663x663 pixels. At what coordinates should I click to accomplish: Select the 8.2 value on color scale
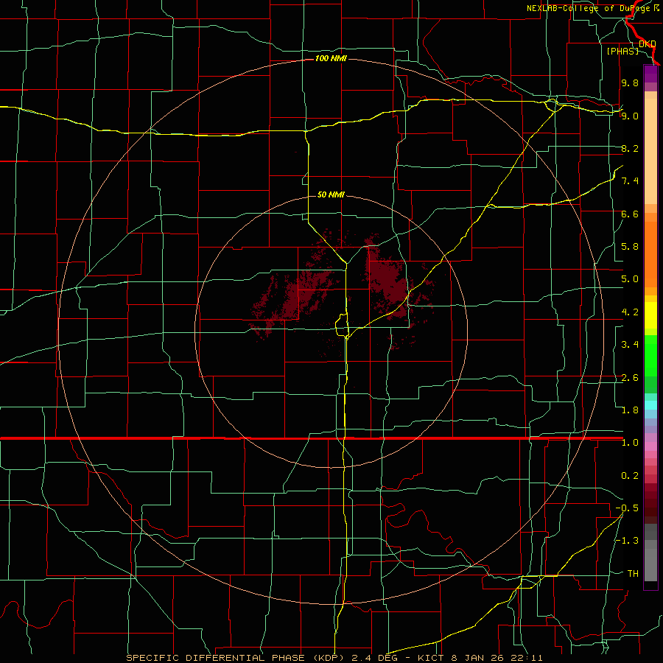[630, 148]
